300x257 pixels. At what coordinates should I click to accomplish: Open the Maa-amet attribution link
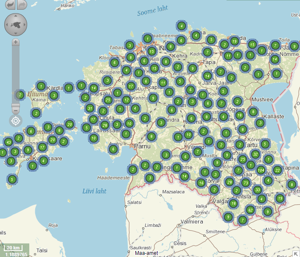click(146, 253)
